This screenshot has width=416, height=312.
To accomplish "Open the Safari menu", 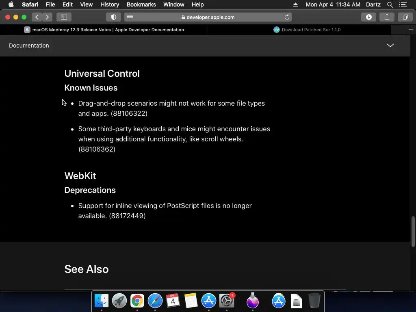I will pyautogui.click(x=30, y=4).
